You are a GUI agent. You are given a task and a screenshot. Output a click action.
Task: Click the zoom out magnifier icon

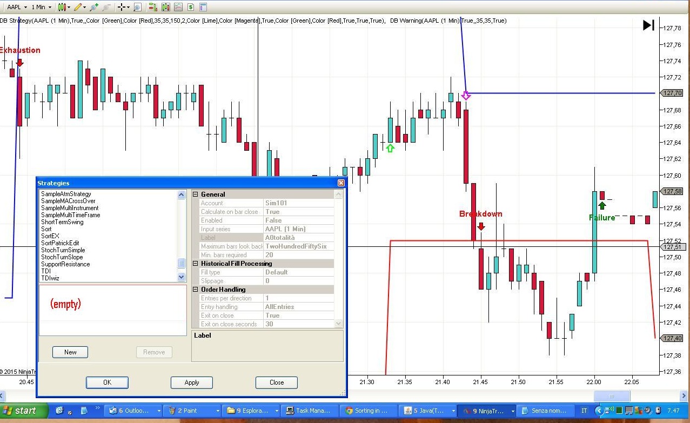pos(106,7)
